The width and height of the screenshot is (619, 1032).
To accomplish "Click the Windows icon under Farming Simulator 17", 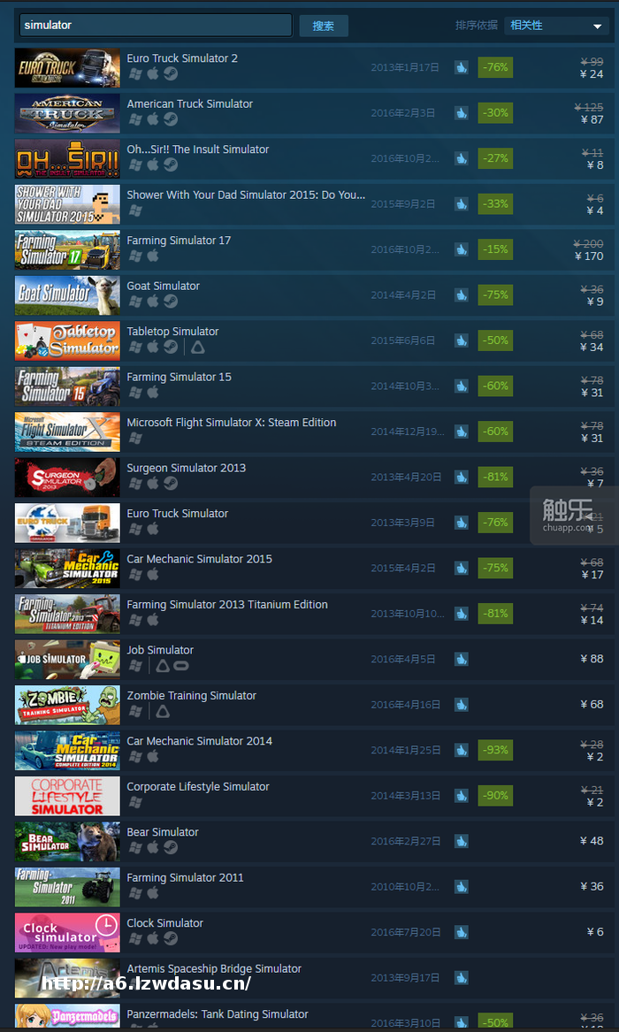I will click(x=135, y=256).
